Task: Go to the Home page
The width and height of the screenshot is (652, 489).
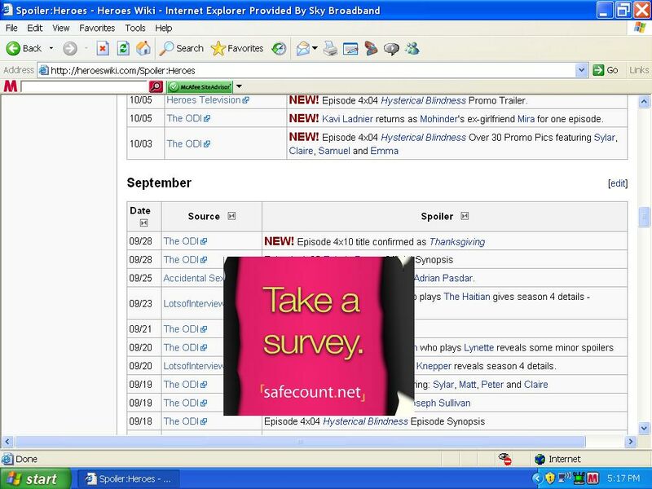Action: (x=143, y=49)
